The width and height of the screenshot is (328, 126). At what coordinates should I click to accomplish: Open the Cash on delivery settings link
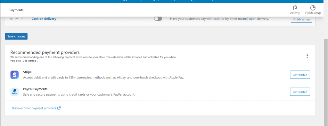pos(44,19)
